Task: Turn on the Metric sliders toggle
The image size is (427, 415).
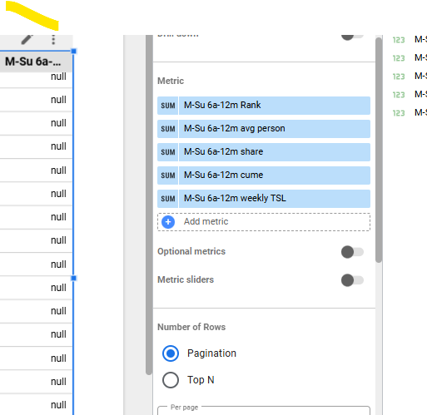Action: 352,280
